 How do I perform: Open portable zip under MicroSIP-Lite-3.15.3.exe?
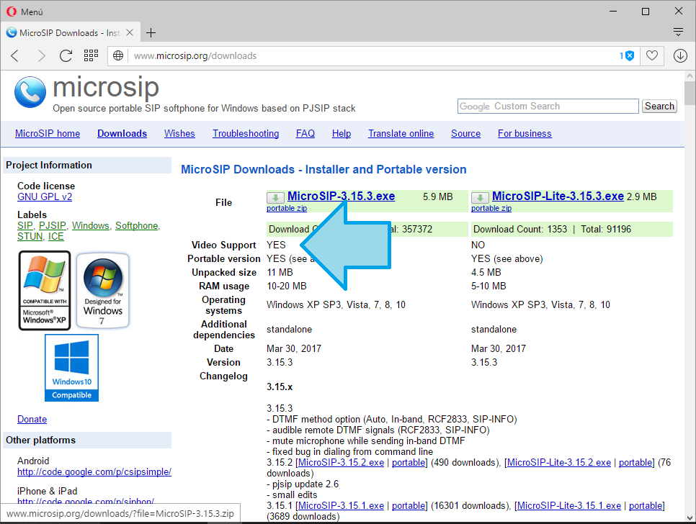tap(491, 208)
